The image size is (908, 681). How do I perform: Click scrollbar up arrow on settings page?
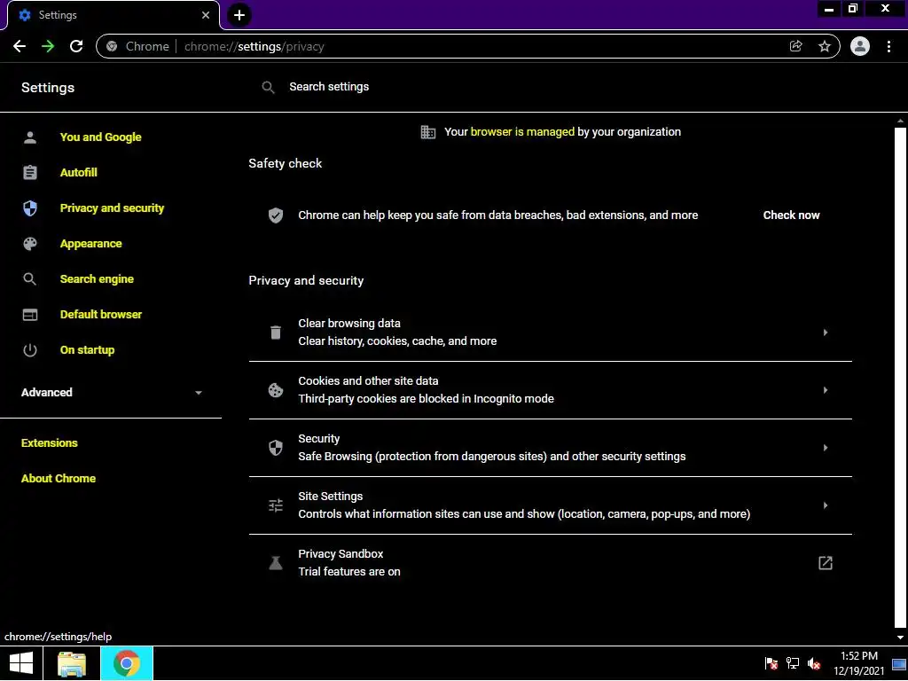click(x=900, y=121)
